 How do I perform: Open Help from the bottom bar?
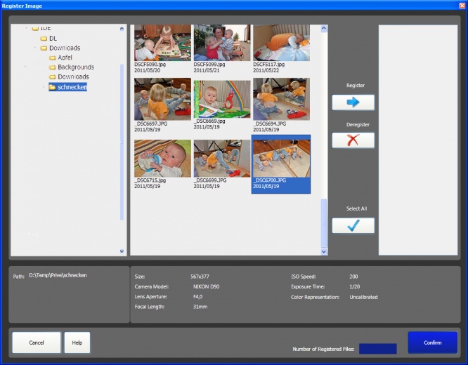77,343
